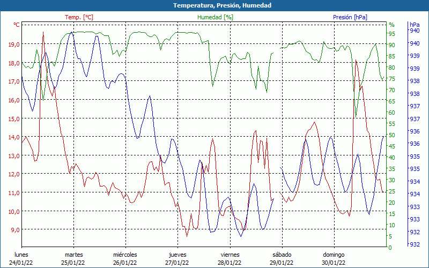Click the '14,0' temperature axis value
The image size is (429, 268).
(14, 137)
